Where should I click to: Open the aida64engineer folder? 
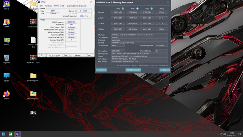tap(33, 77)
